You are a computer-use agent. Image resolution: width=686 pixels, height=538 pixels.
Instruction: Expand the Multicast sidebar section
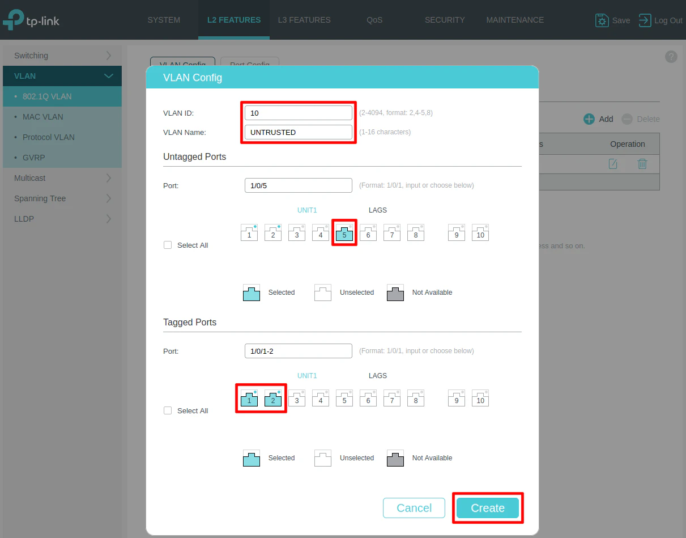pos(62,178)
